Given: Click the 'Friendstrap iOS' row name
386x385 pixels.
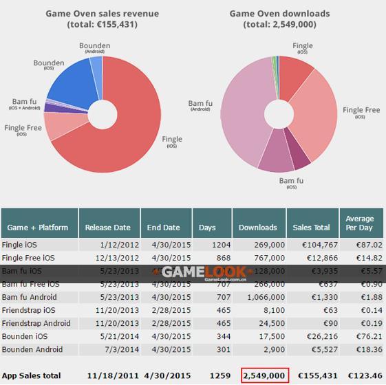Looking at the screenshot, I should coord(29,310).
